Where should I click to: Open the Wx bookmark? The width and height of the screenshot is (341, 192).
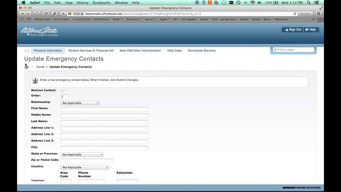(x=176, y=19)
